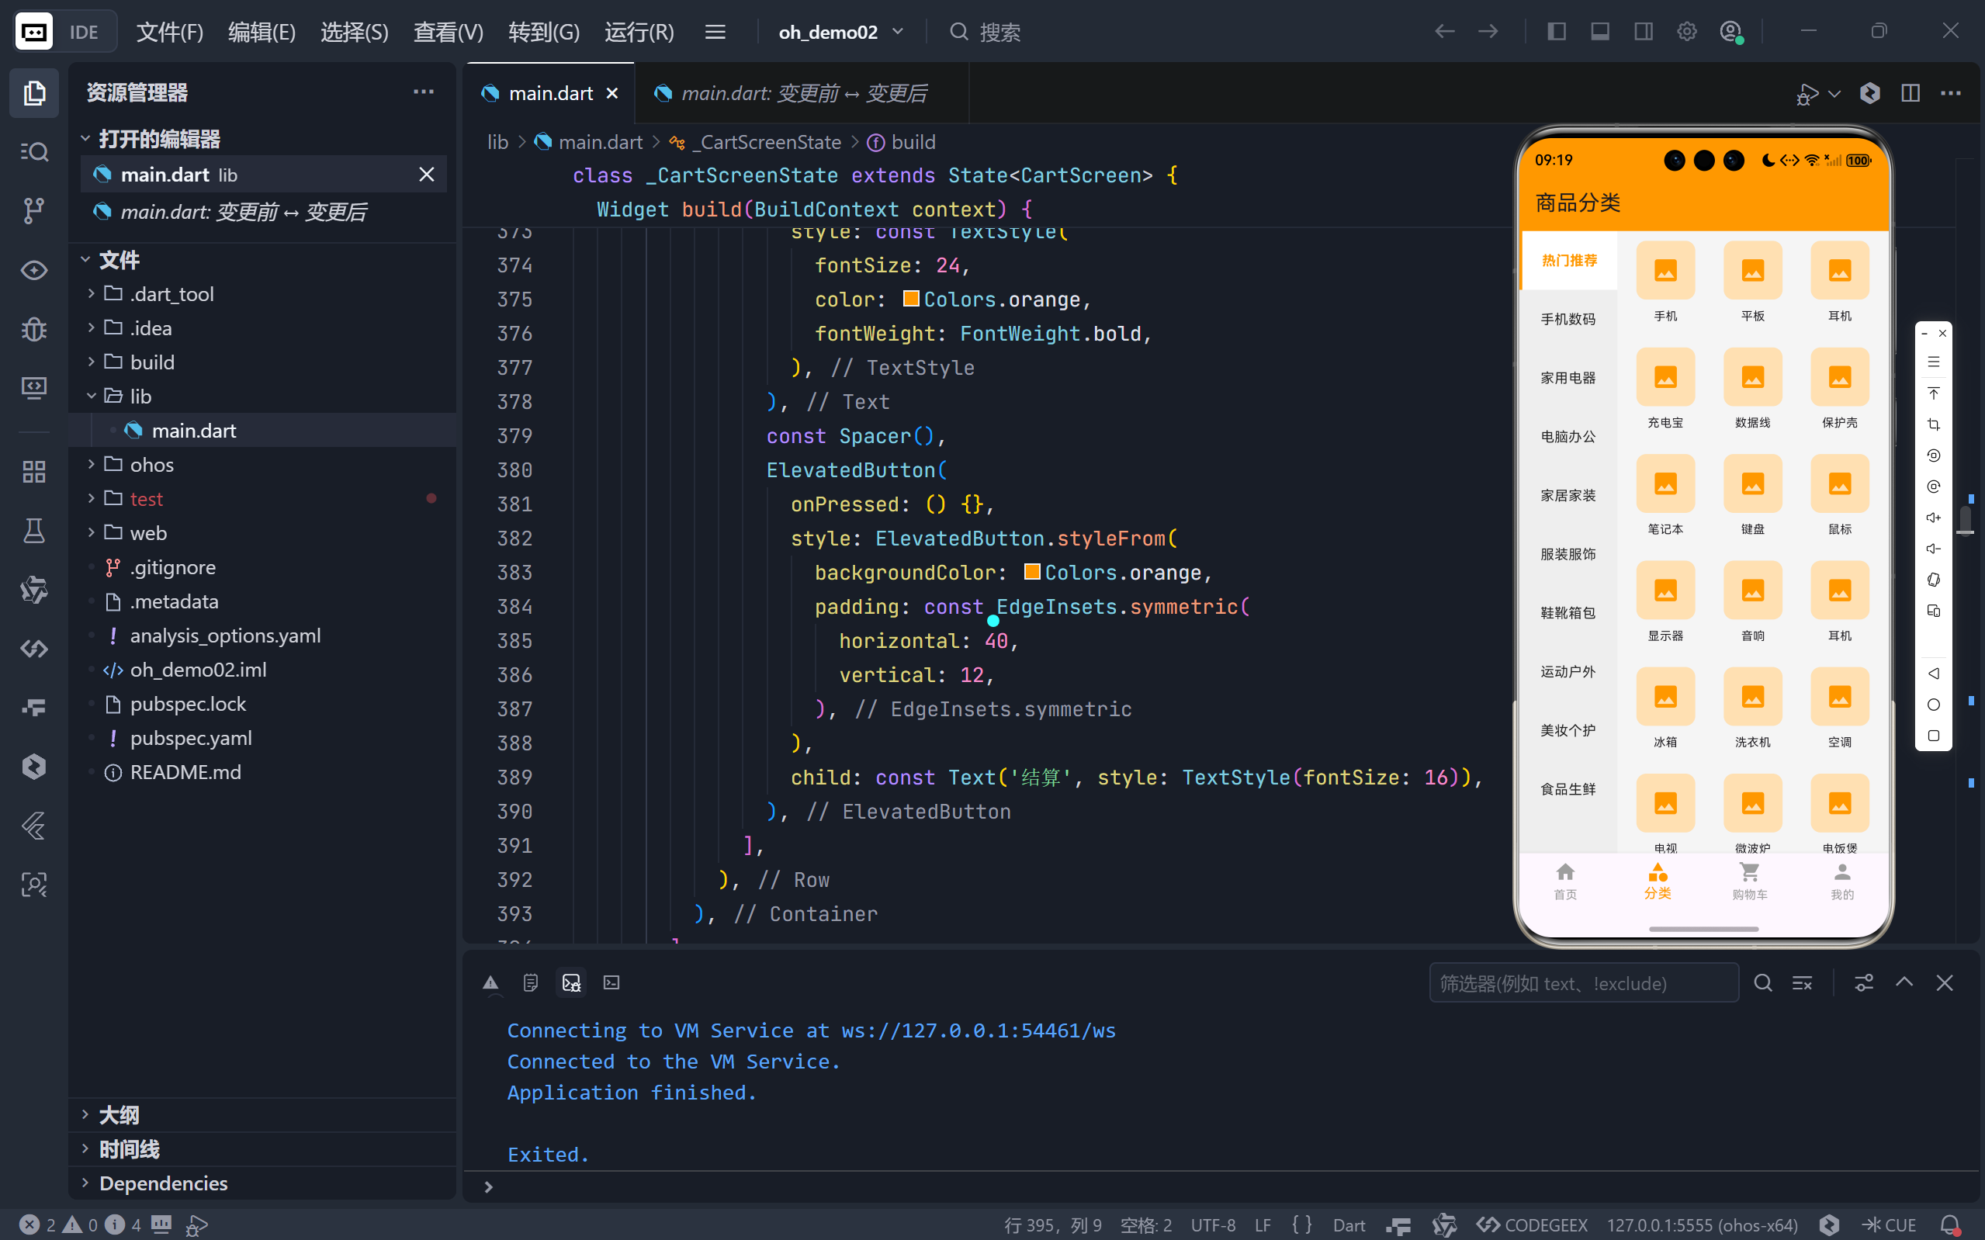Open the Extensions grid icon in sidebar
Screen dimensions: 1985x1240
click(33, 472)
